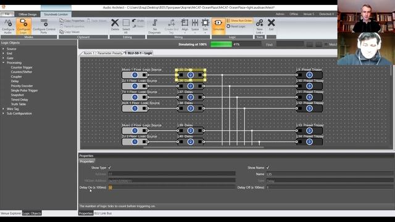Select the DJ 1 Floor Logic Source block
395x222 pixels.
click(135, 86)
